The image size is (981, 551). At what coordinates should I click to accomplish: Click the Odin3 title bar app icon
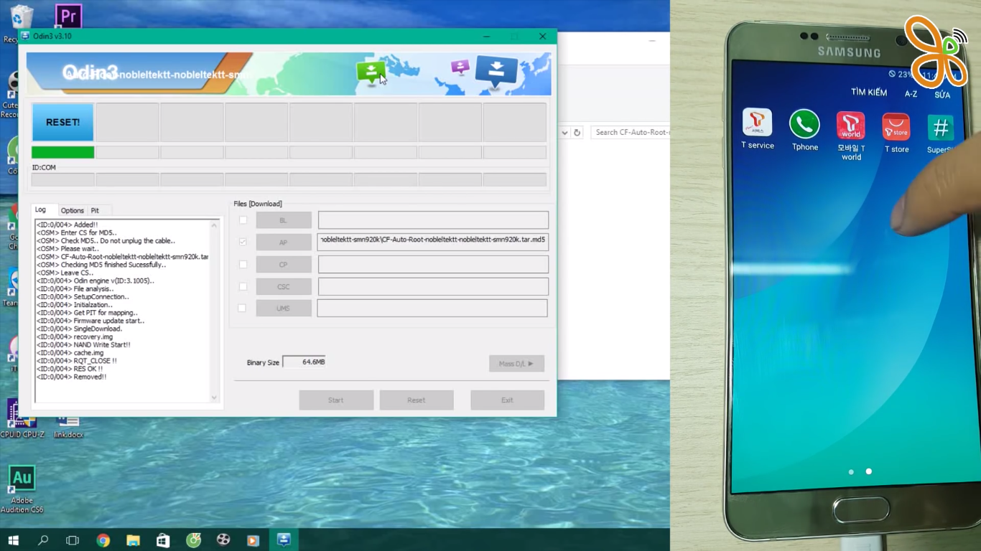26,36
